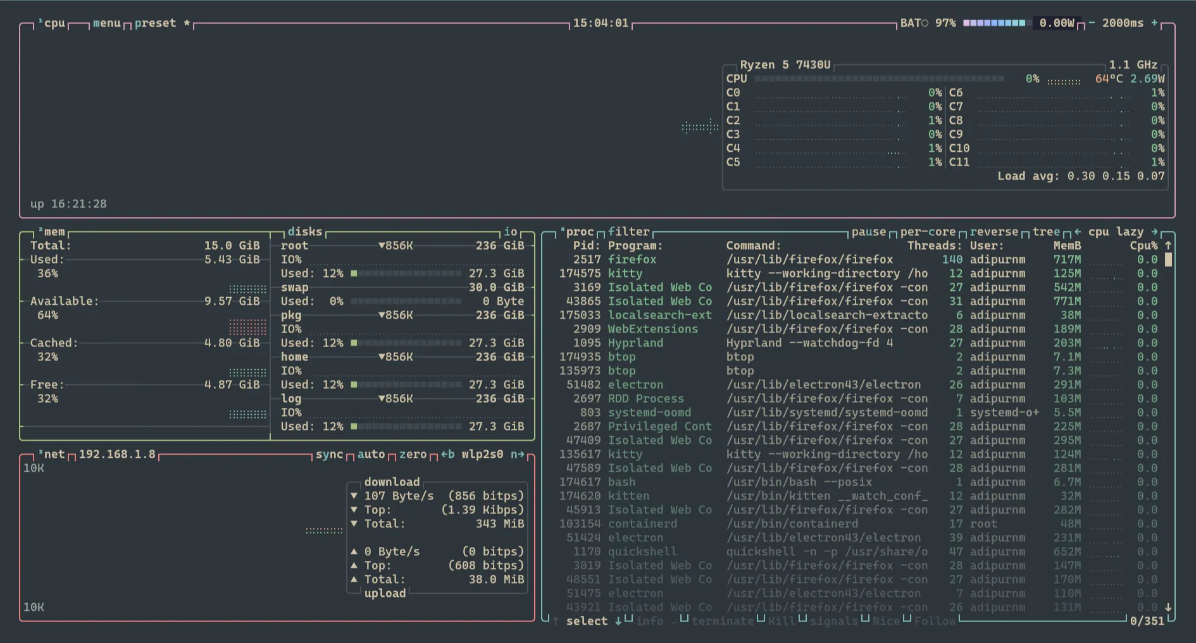Select next sort column right arrow

[x=1154, y=232]
